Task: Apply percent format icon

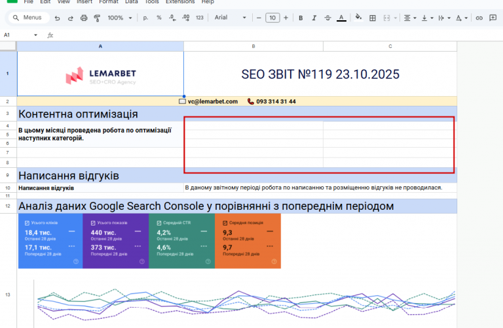Action: click(x=158, y=18)
